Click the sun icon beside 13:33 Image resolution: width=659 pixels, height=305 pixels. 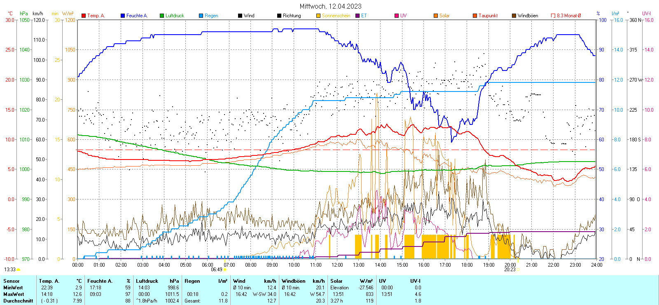18,270
